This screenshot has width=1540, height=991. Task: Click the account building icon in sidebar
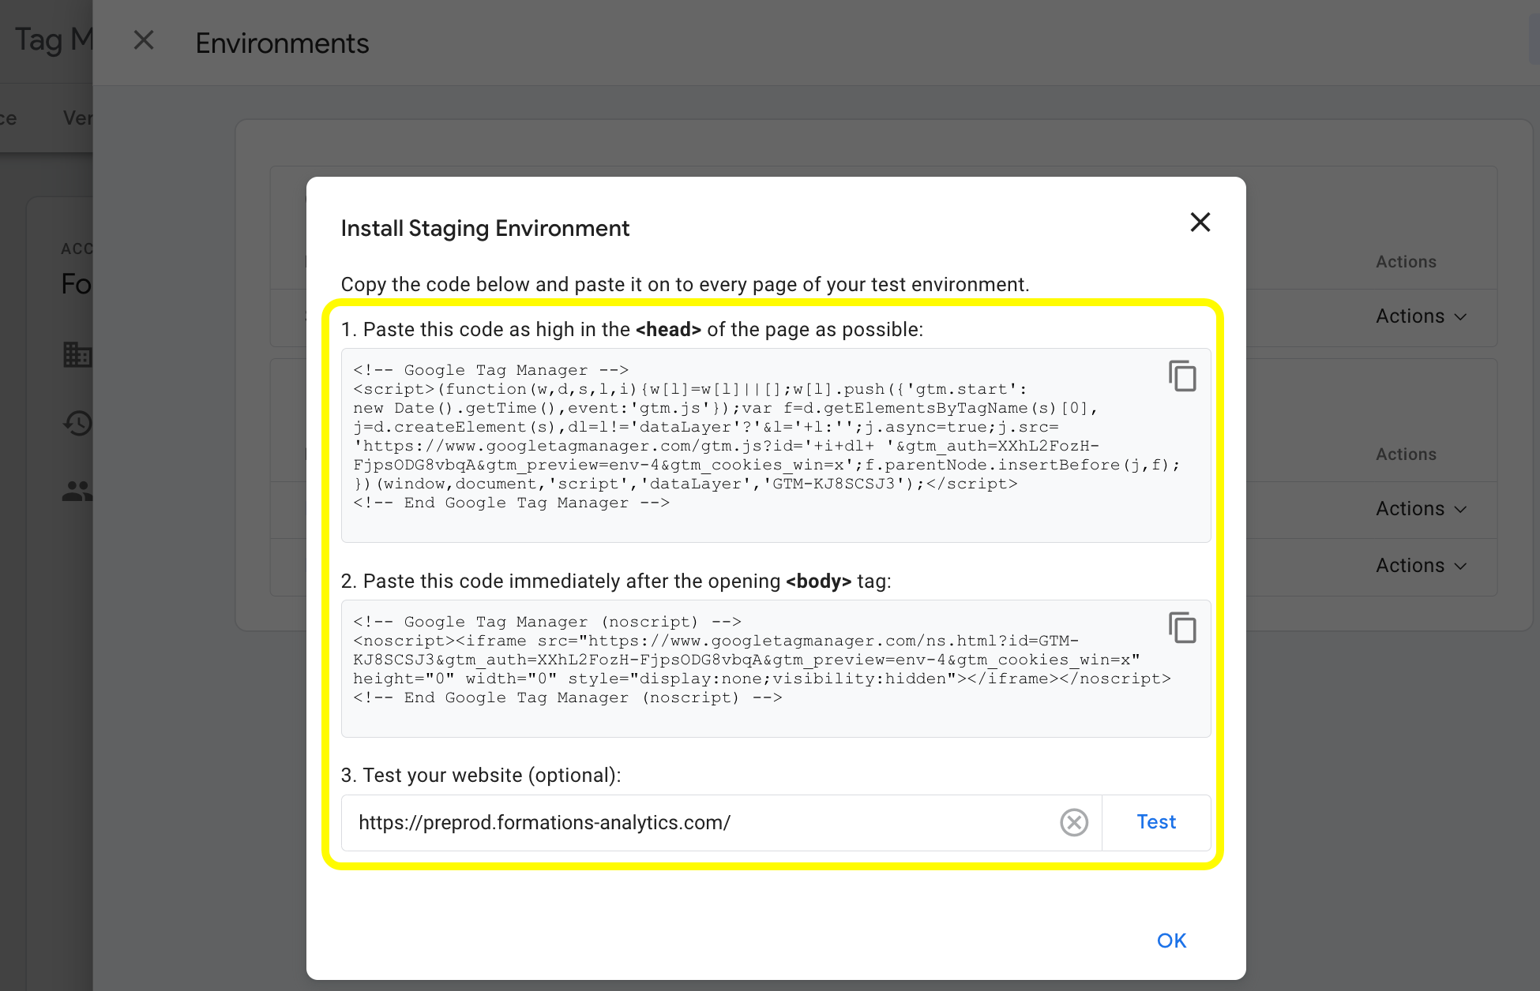click(x=77, y=354)
